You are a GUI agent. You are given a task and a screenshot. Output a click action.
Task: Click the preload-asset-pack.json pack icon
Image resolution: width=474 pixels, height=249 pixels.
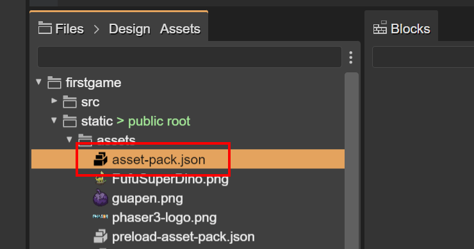click(x=101, y=237)
